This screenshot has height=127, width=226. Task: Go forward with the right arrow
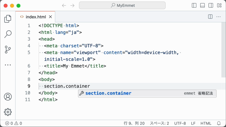(x=72, y=6)
